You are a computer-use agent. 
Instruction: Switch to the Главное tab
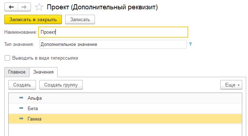17,72
